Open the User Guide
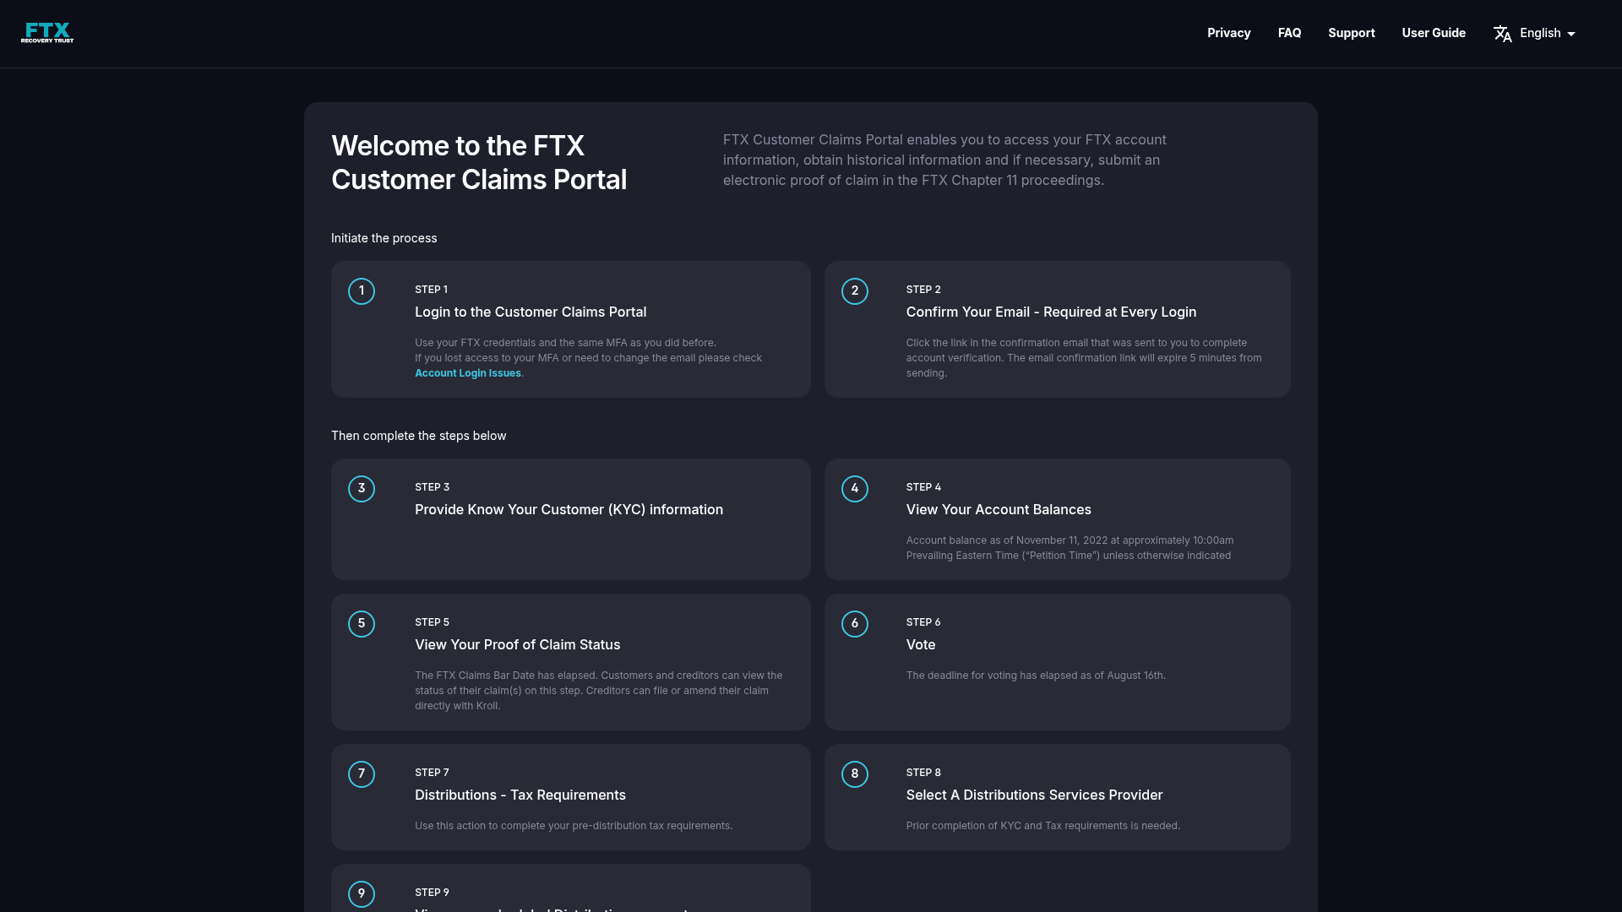 pos(1434,33)
